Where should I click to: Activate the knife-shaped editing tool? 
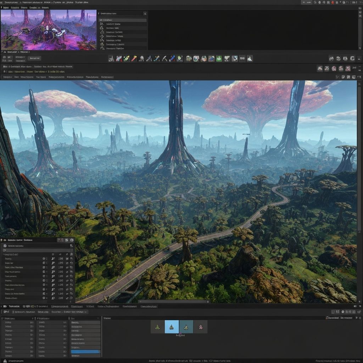[x=164, y=58]
